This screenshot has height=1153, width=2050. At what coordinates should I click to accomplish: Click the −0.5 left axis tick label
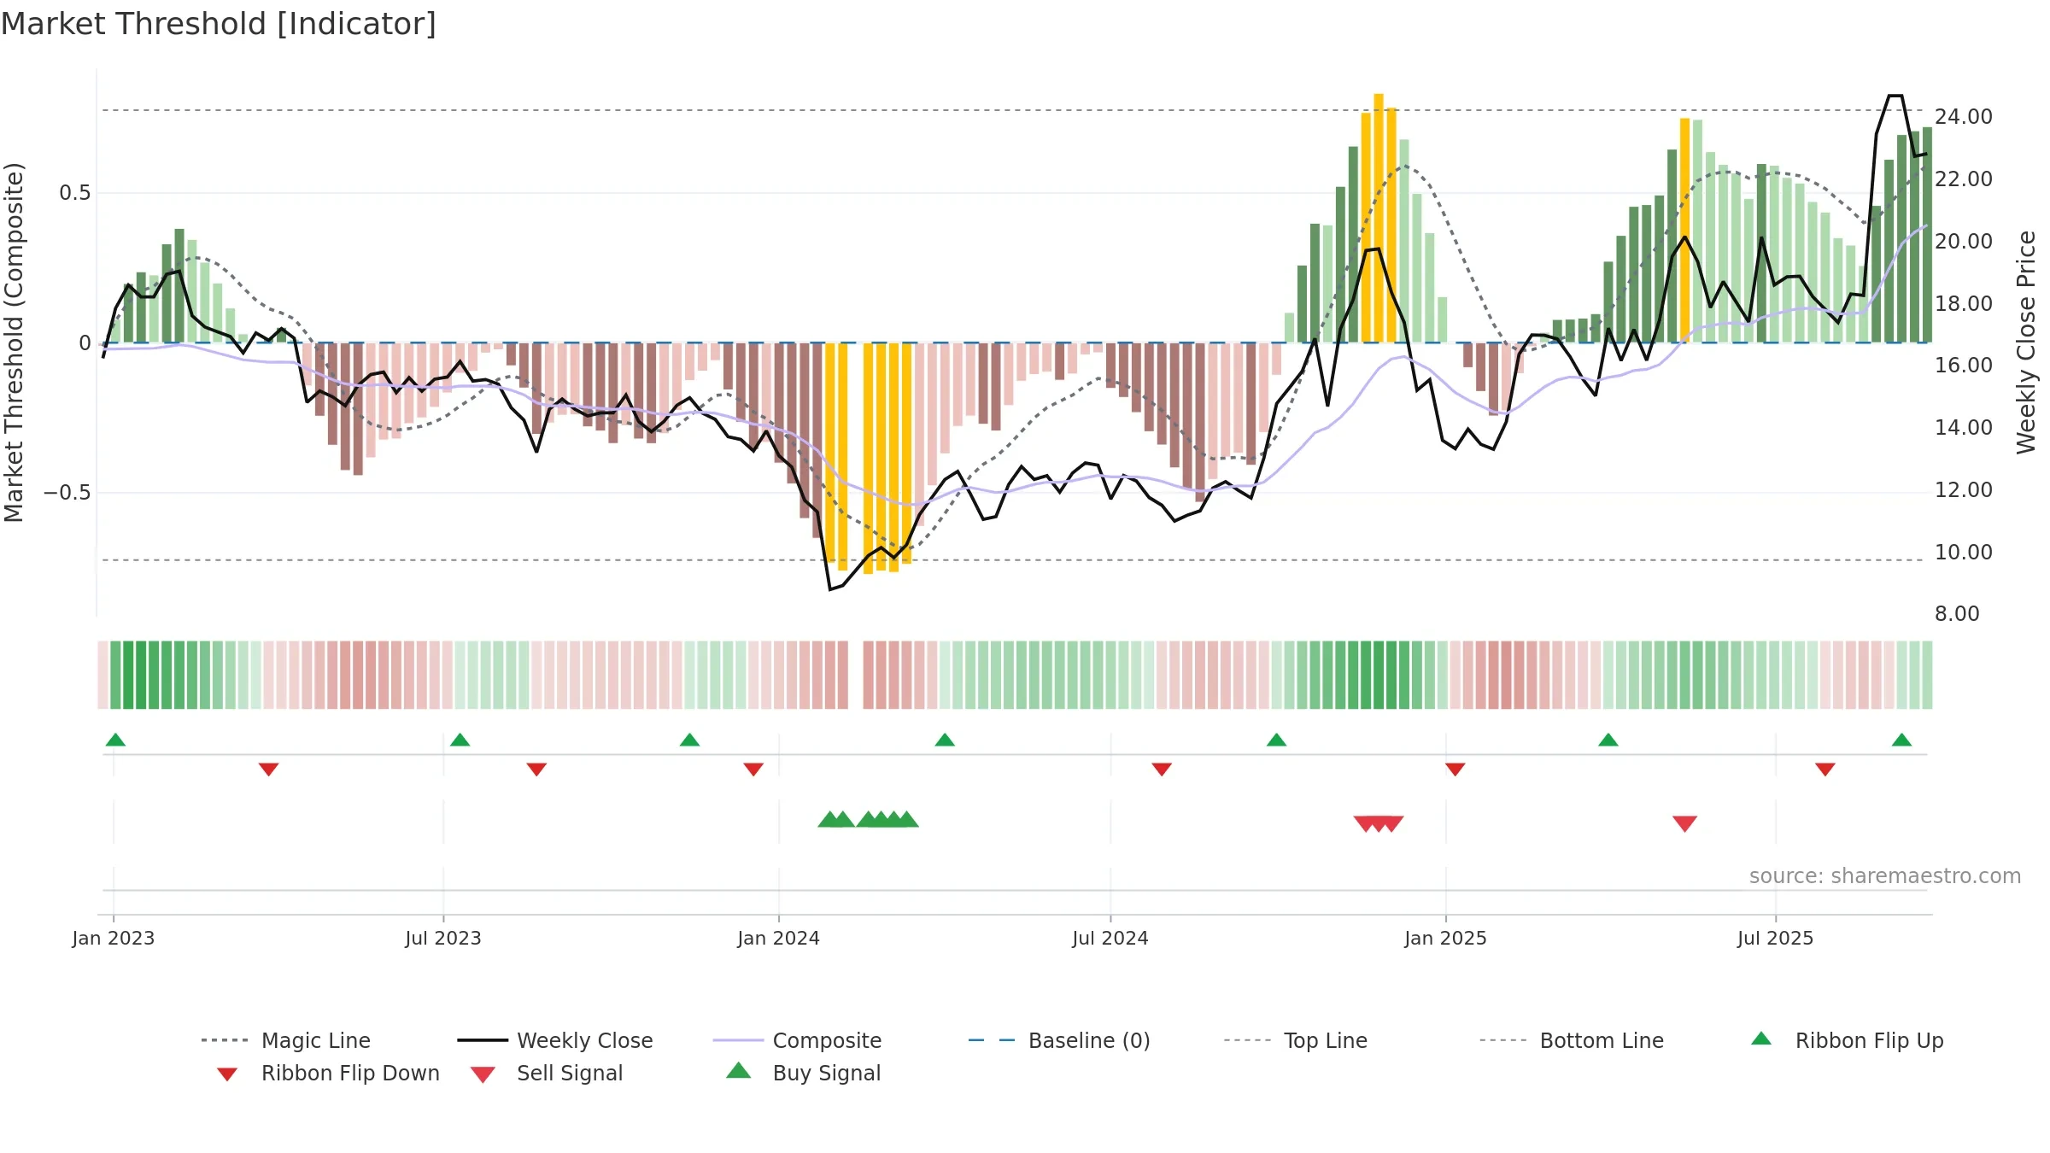click(67, 493)
